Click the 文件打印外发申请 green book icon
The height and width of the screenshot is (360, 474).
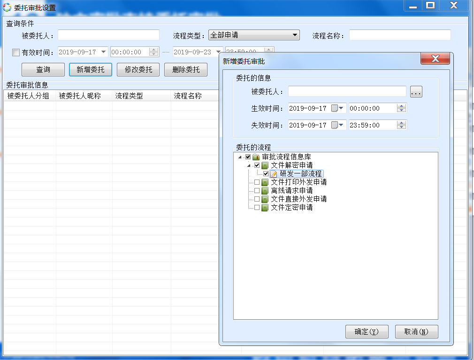click(x=265, y=182)
